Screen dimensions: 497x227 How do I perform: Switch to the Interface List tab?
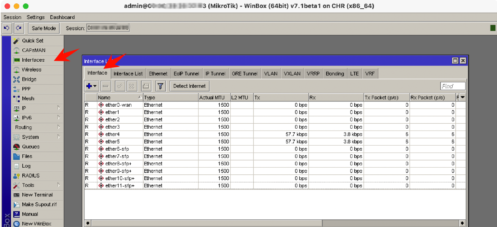128,74
